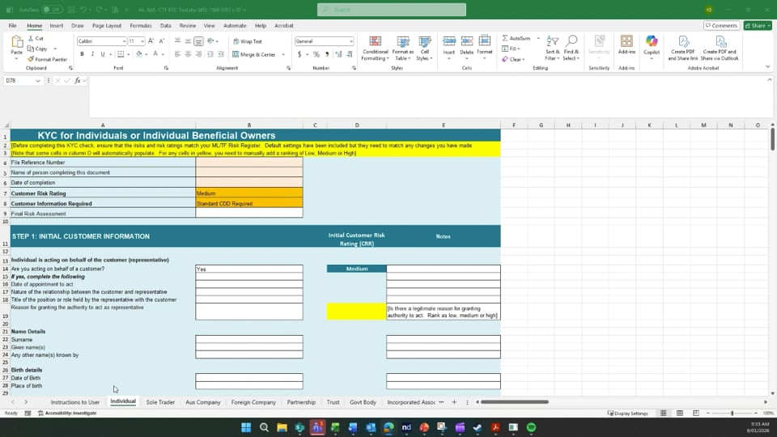Click Create PDF and Share via Outlook
Image resolution: width=777 pixels, height=437 pixels.
pos(720,48)
